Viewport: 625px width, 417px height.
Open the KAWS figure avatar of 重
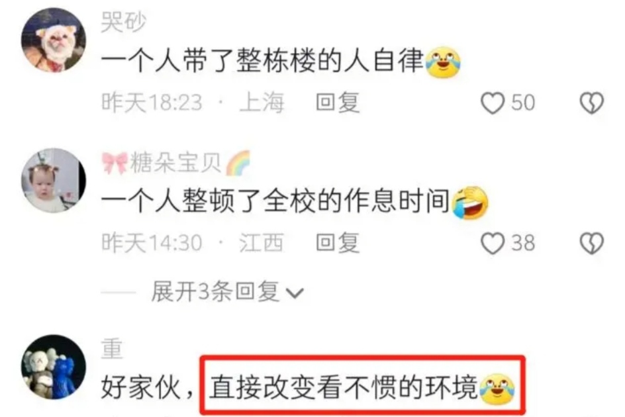54,367
